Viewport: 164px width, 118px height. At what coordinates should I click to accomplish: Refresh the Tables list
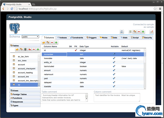click(x=17, y=49)
